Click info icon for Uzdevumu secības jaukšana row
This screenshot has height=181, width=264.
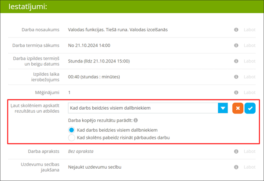(236, 167)
